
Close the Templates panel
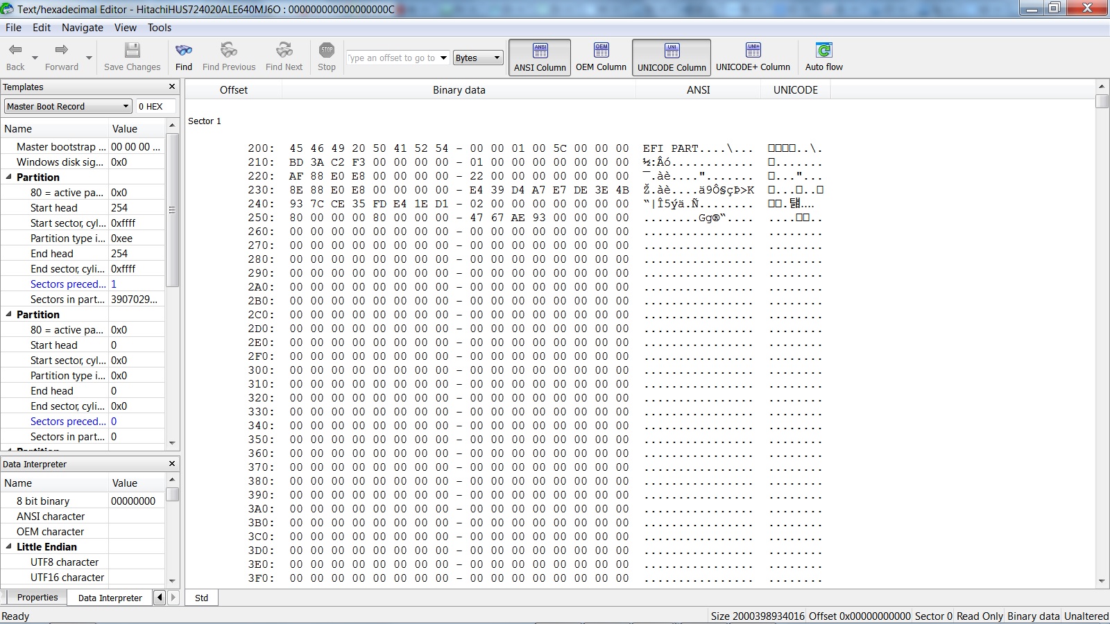[172, 87]
